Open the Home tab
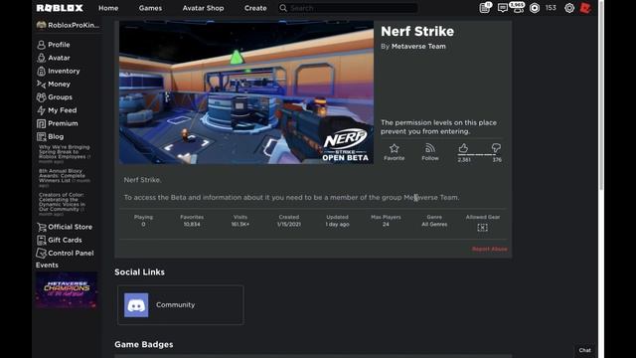The height and width of the screenshot is (358, 636). click(x=108, y=8)
